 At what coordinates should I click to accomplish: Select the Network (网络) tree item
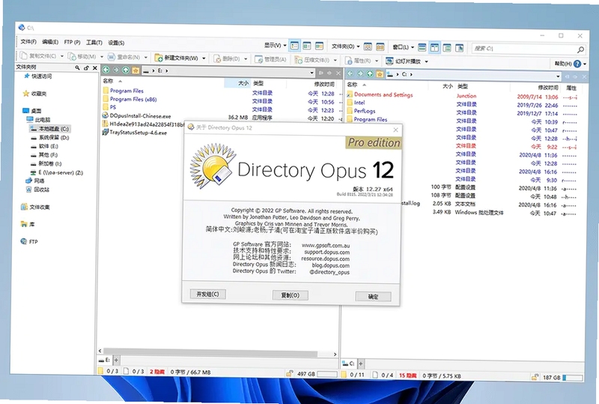click(x=35, y=181)
